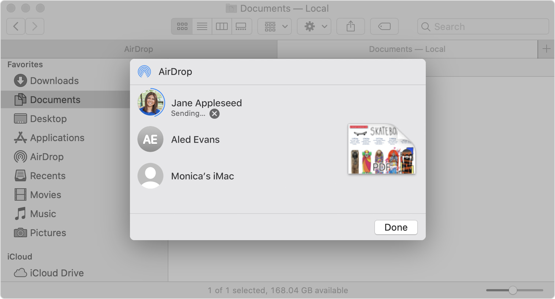555x299 pixels.
Task: Adjust the icon size slider
Action: pos(513,290)
